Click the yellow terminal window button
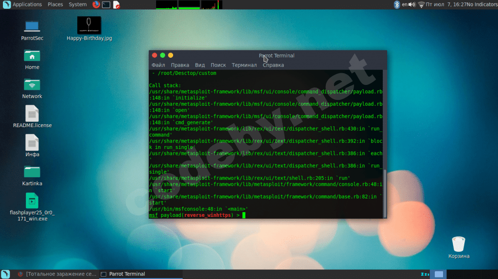The width and height of the screenshot is (498, 279). 171,55
